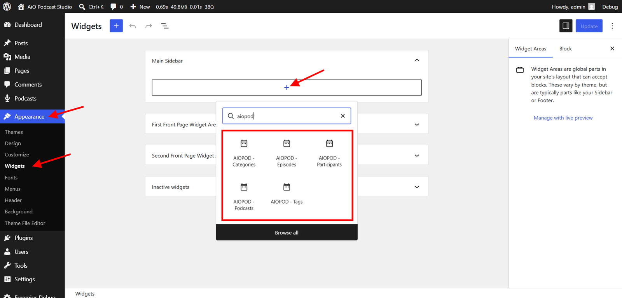Close the settings sidebar
Screen dimensions: 622x298
(x=612, y=49)
